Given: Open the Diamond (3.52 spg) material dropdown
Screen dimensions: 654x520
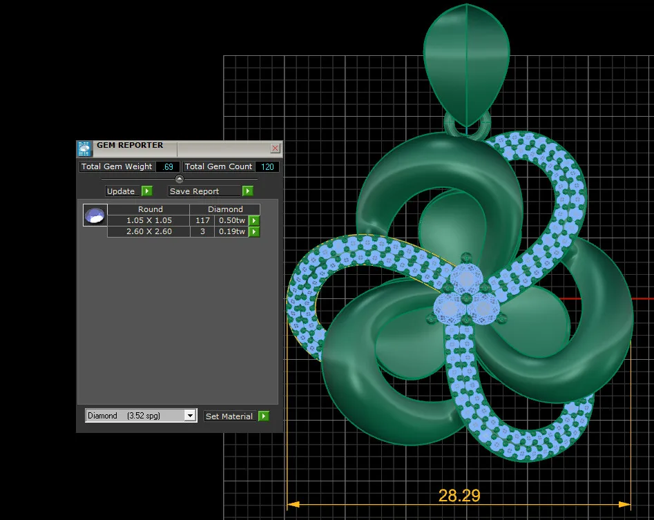Looking at the screenshot, I should 190,416.
